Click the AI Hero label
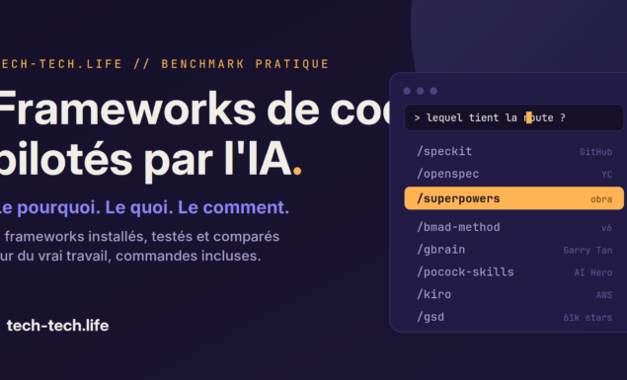 tap(593, 272)
